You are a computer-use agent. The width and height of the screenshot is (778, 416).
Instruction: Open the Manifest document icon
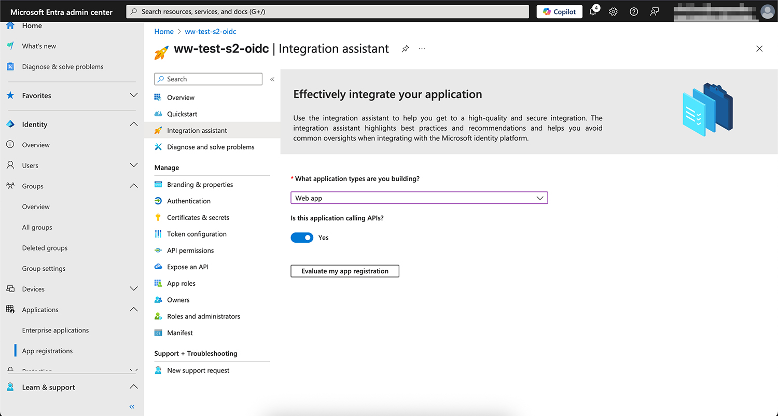pyautogui.click(x=157, y=332)
